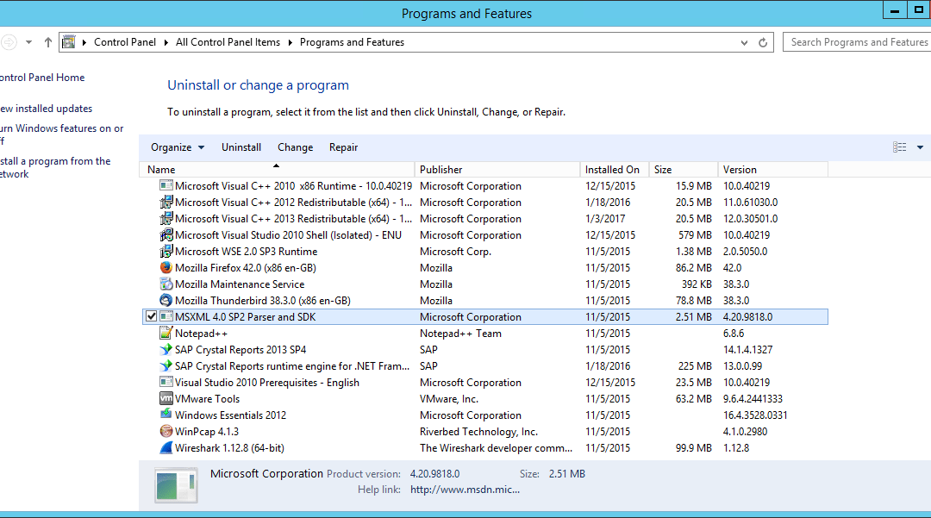Open the View installed updates link

click(x=47, y=109)
